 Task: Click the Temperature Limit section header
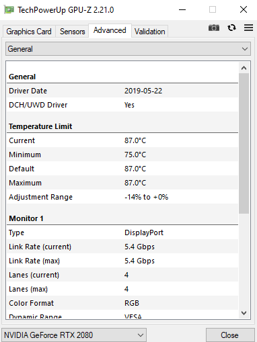coord(40,126)
